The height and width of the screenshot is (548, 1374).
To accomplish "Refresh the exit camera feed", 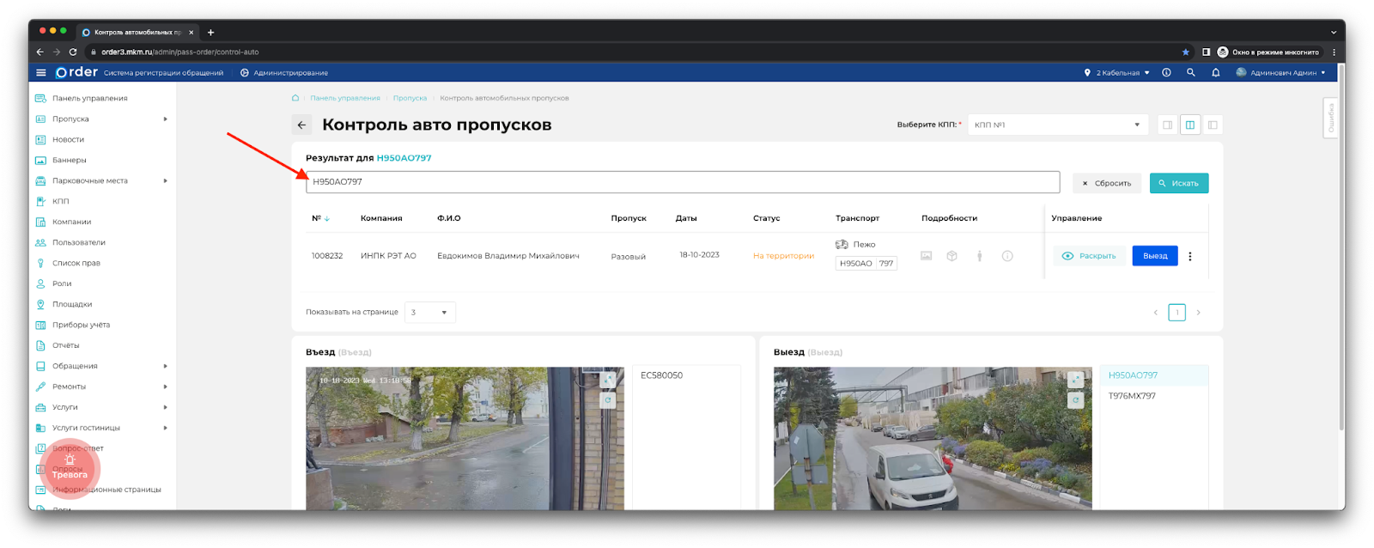I will point(1075,400).
